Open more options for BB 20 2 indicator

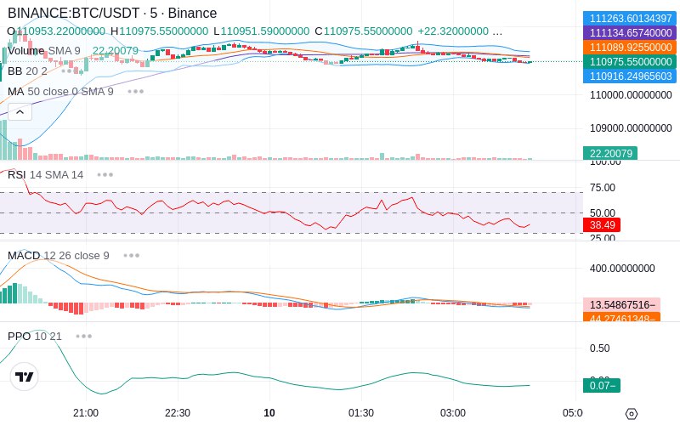tap(69, 71)
